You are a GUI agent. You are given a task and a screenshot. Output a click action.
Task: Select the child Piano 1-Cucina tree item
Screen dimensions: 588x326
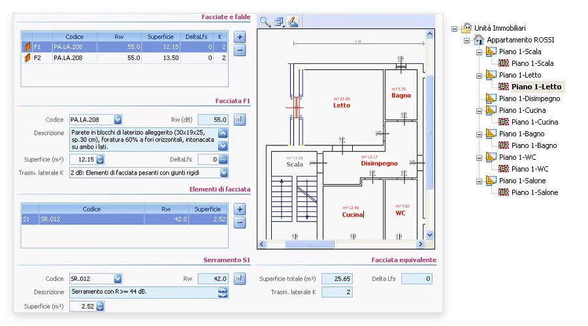534,122
